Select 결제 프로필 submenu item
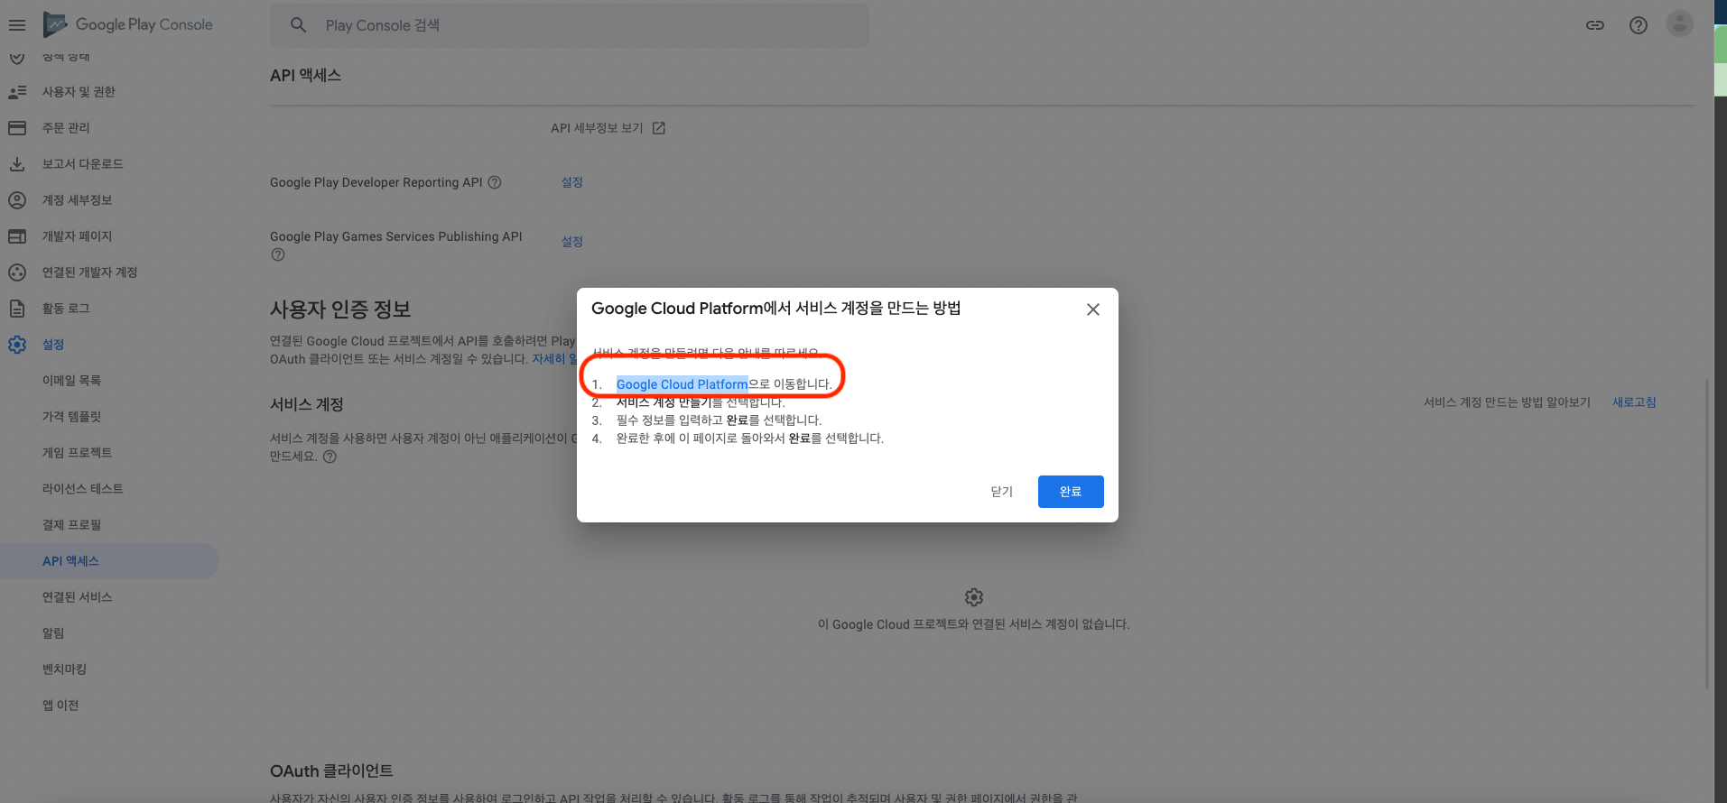1727x803 pixels. [x=71, y=525]
